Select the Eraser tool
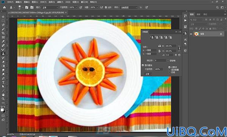Screen dimensions: 227x137 (x=3, y=62)
